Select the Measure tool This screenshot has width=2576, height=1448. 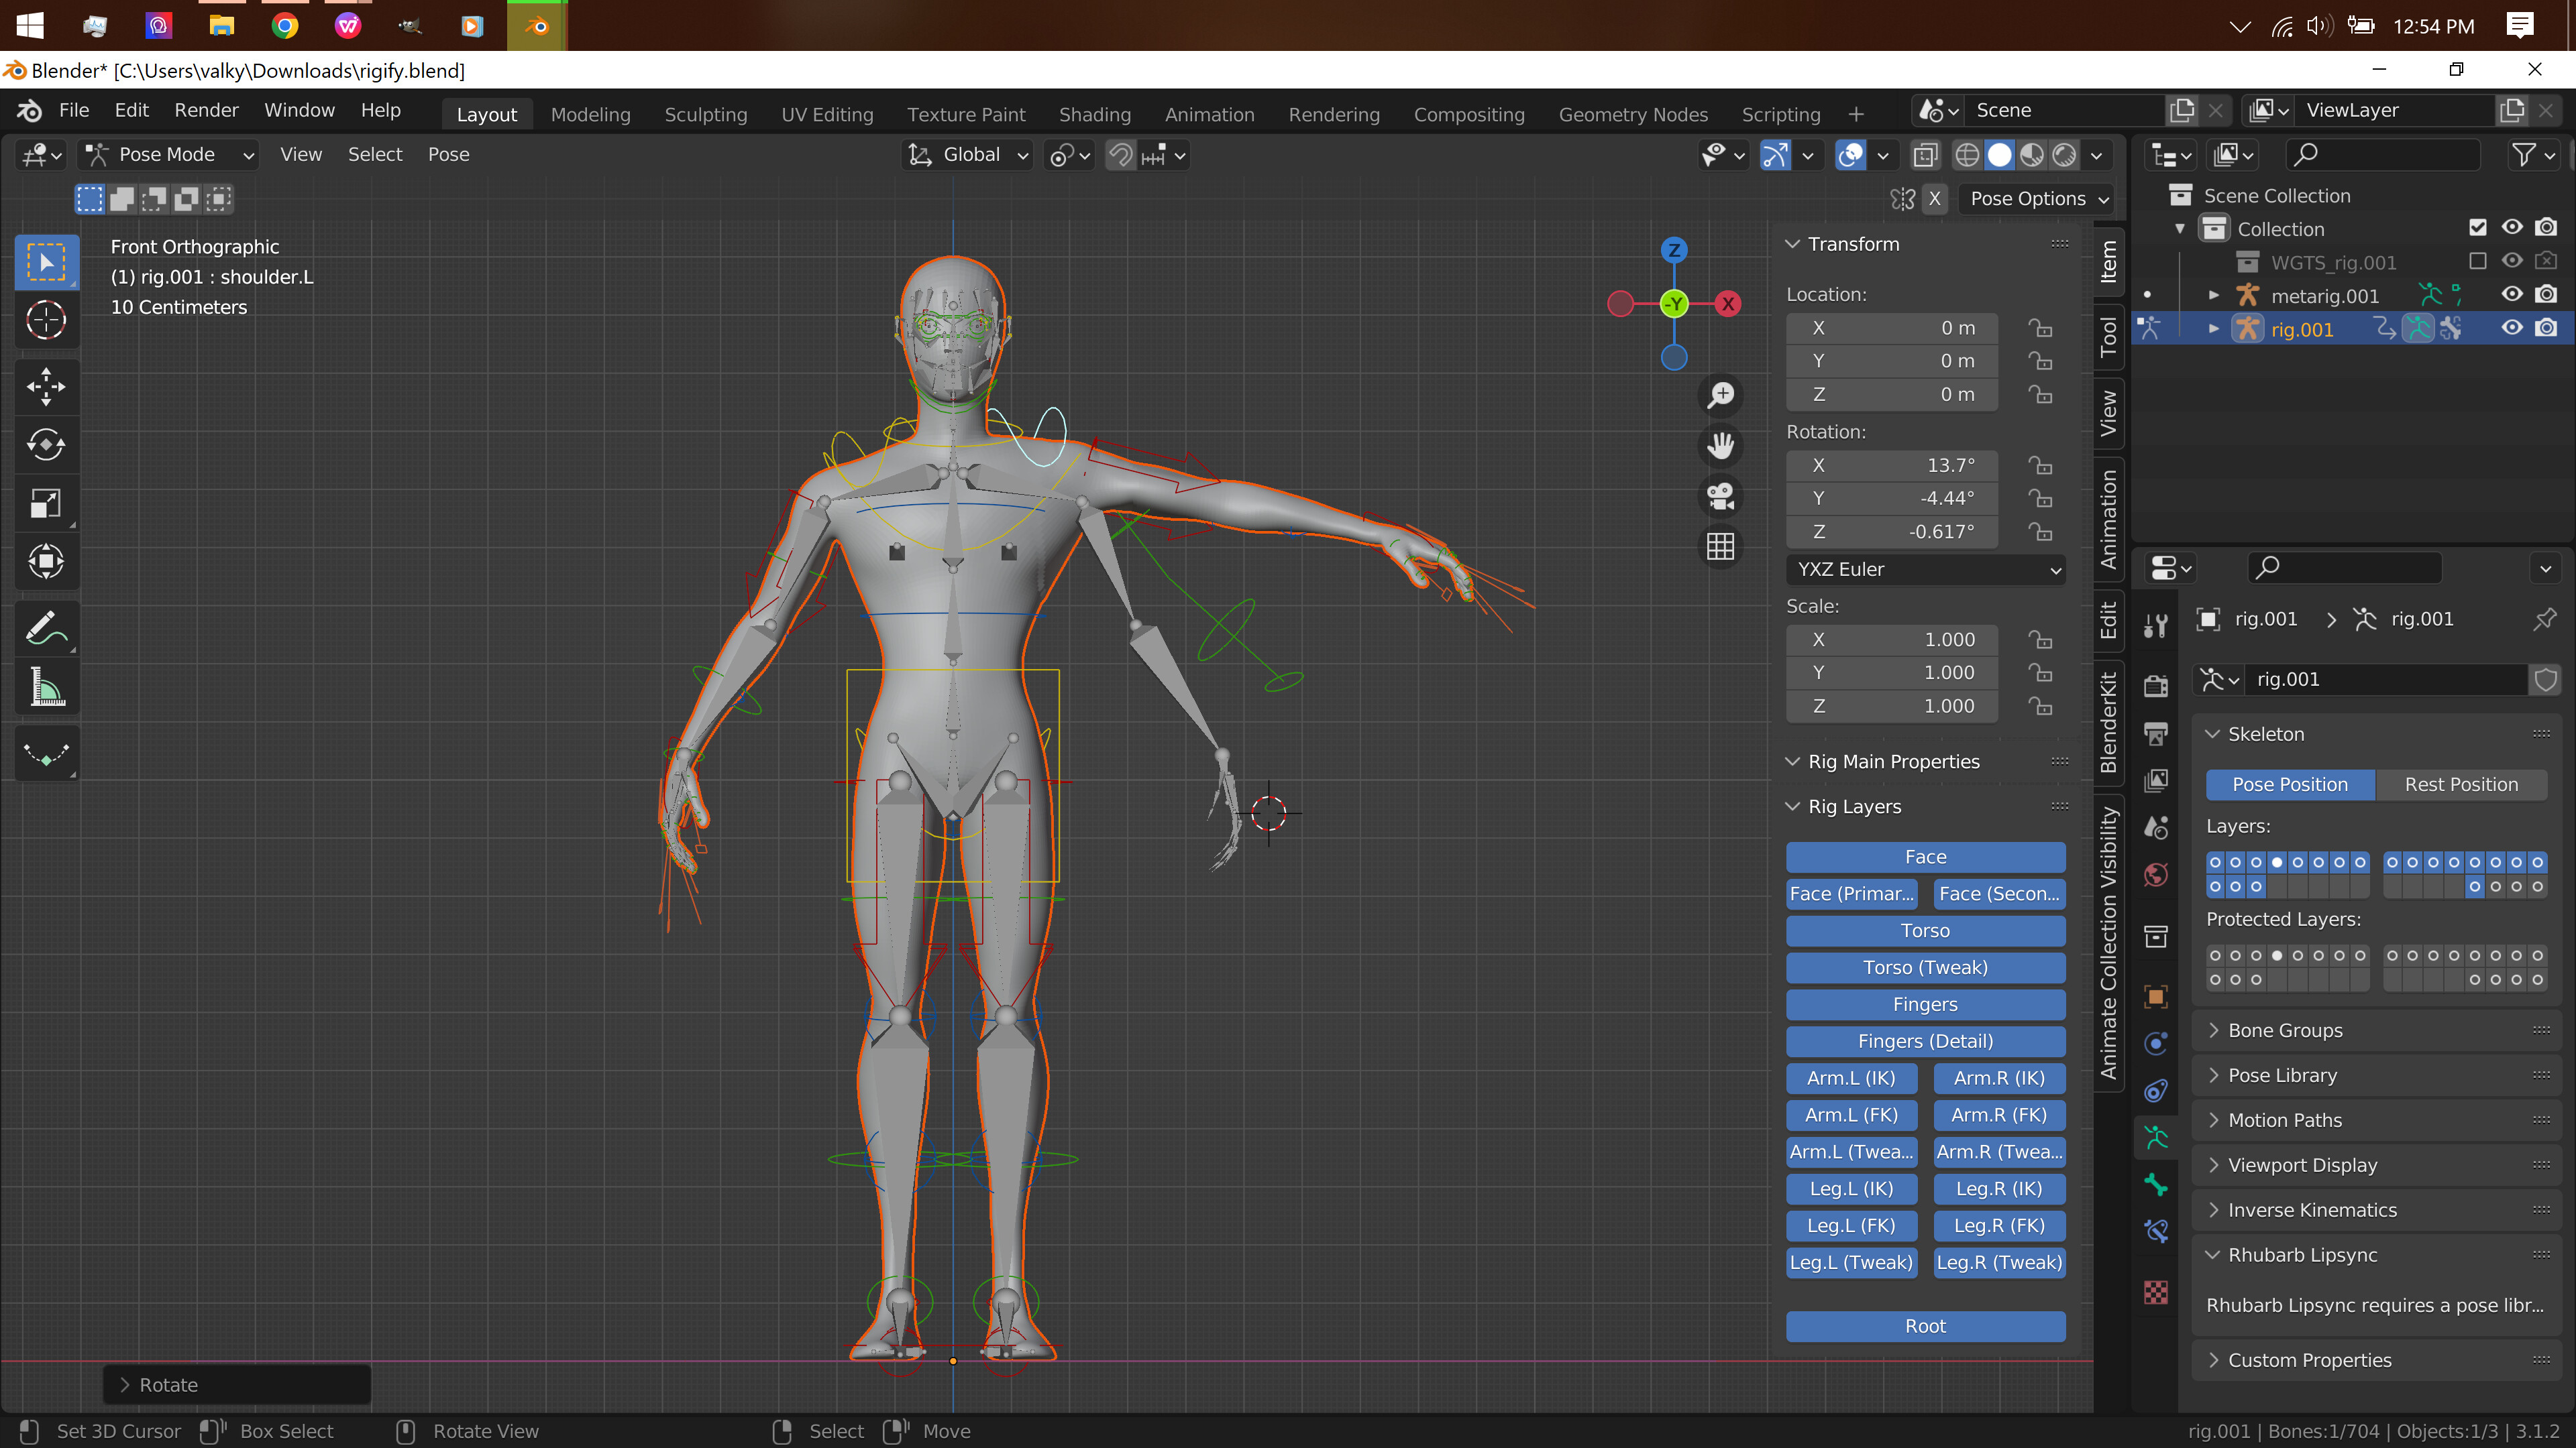[46, 688]
